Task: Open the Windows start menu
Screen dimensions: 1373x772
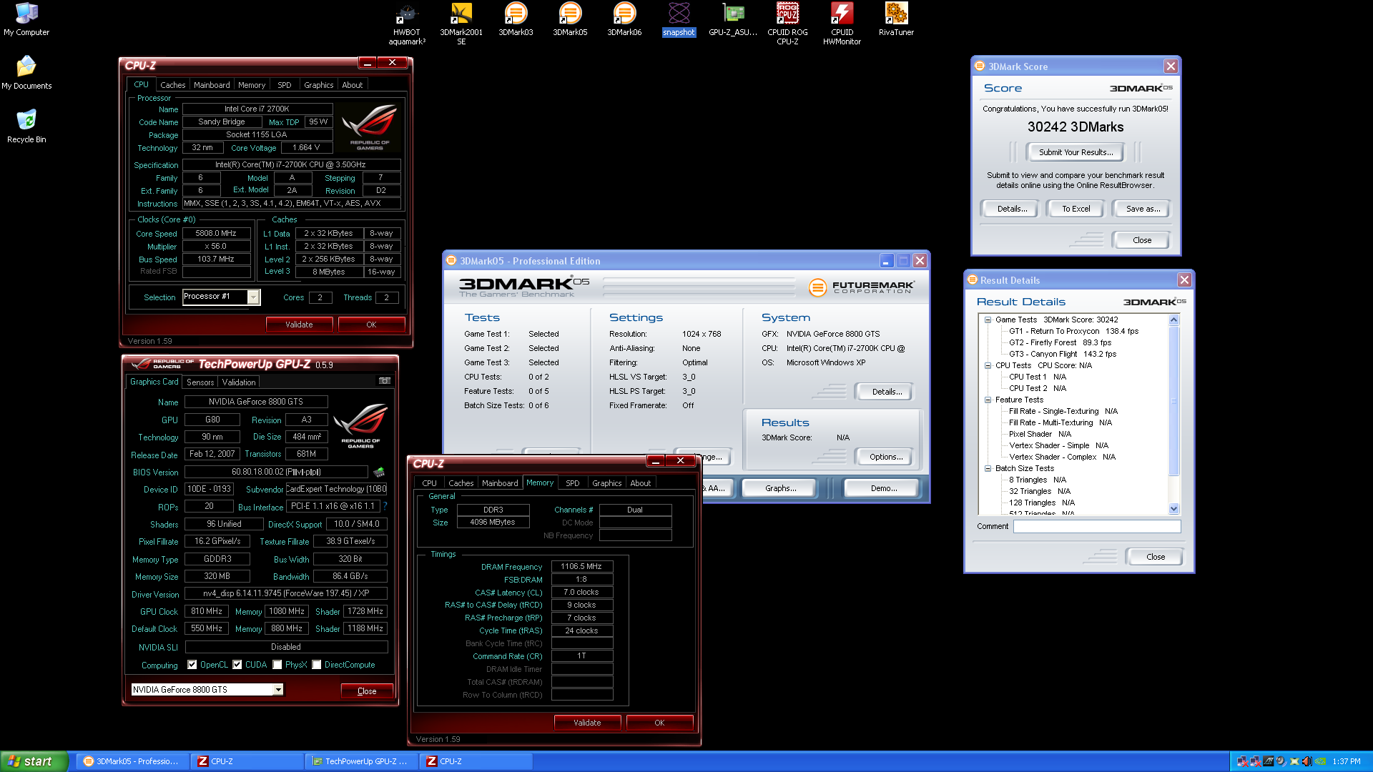Action: [x=34, y=761]
